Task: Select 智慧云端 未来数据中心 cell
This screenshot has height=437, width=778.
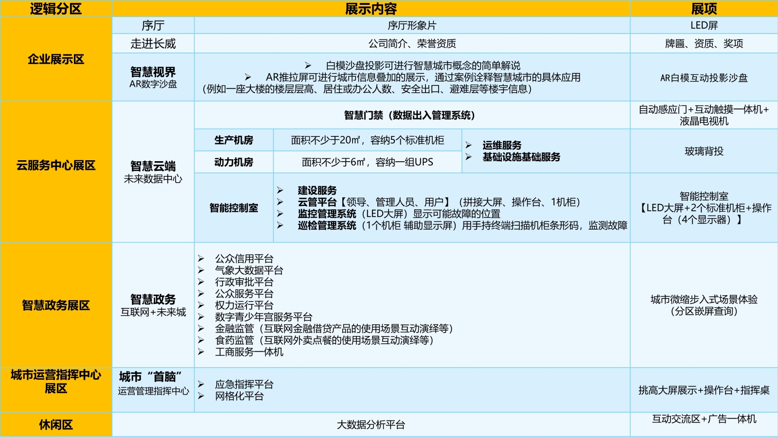Action: coord(153,171)
